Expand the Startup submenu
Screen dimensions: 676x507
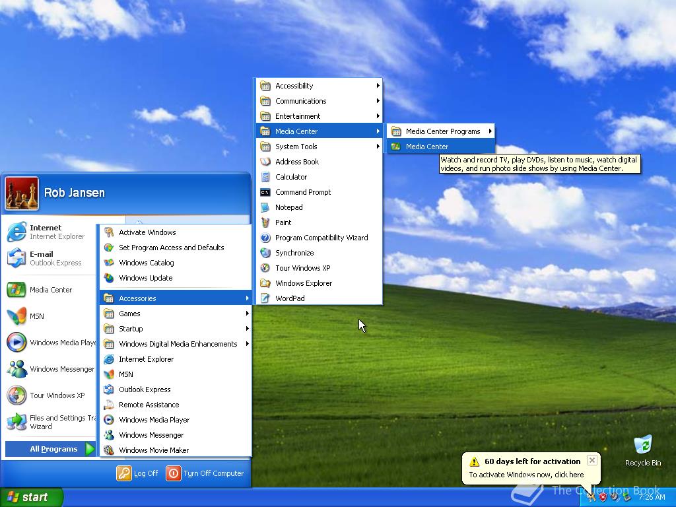tap(176, 329)
